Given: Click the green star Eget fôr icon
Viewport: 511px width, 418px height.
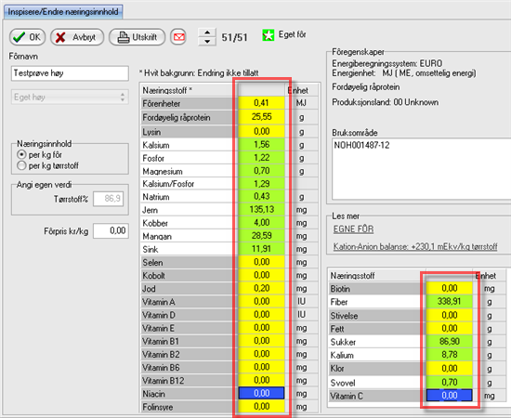Looking at the screenshot, I should [268, 35].
